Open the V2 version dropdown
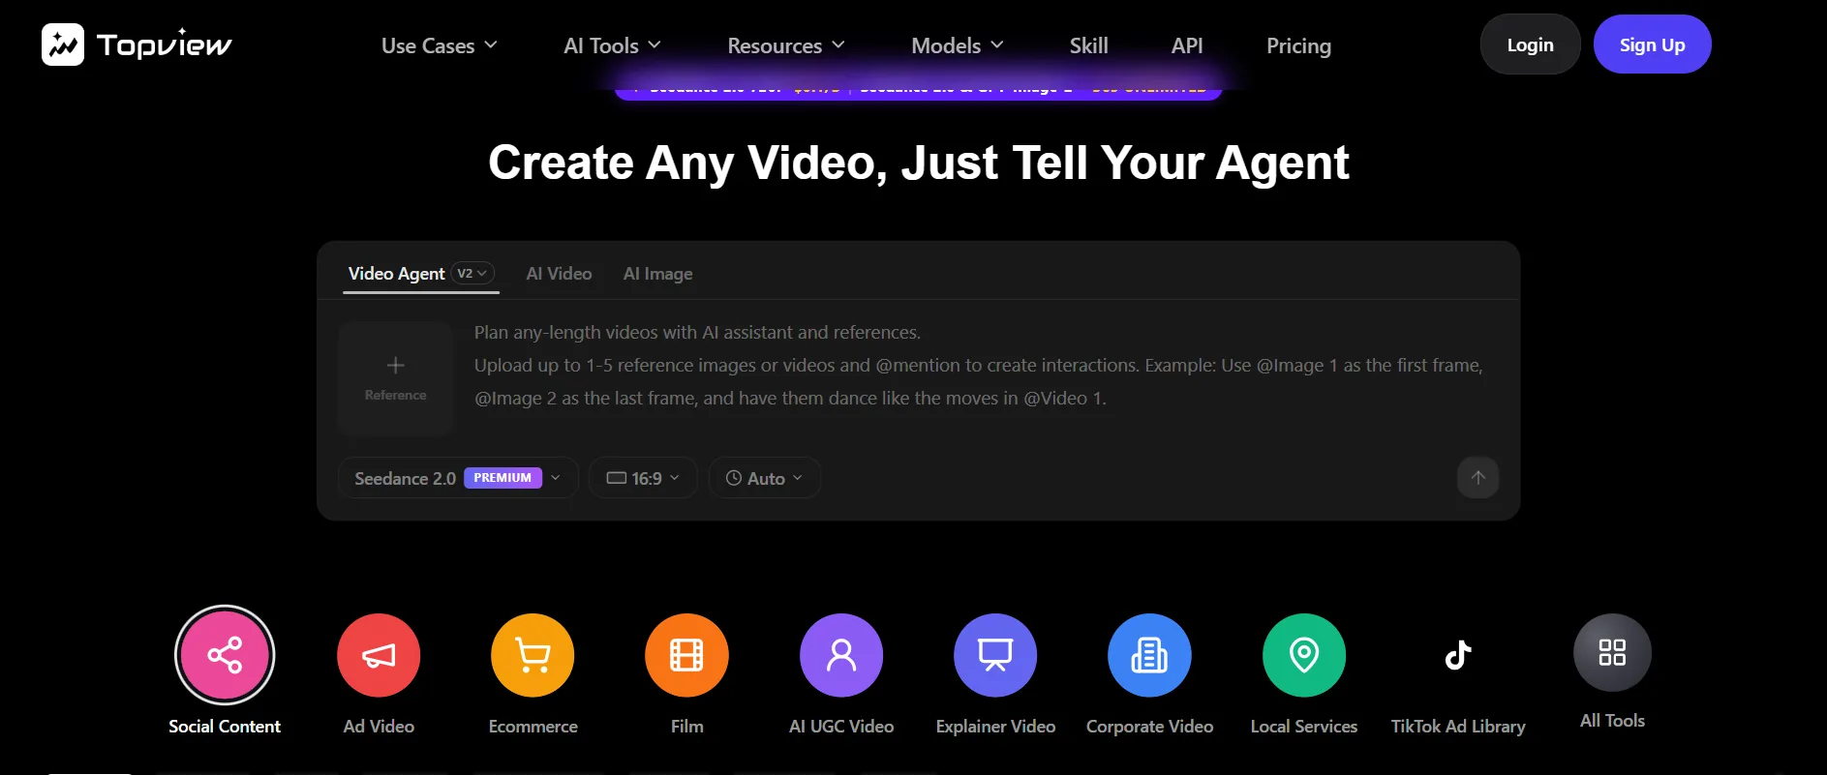Viewport: 1827px width, 775px height. 472,274
